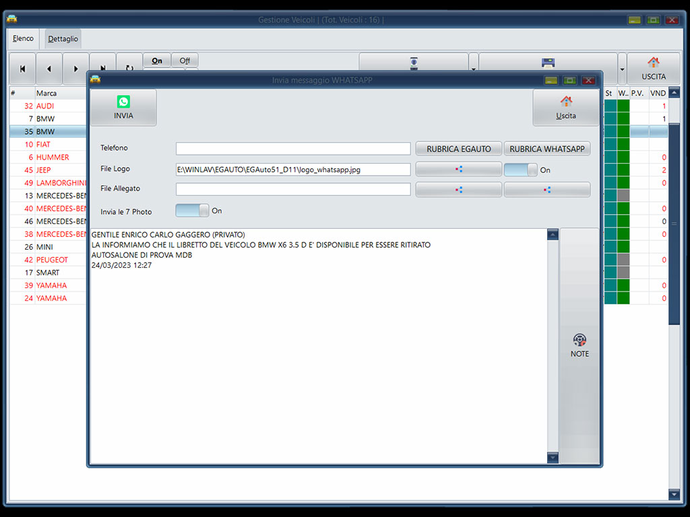The width and height of the screenshot is (690, 517).
Task: Exit the WhatsApp dialog via Uscita
Action: 566,108
